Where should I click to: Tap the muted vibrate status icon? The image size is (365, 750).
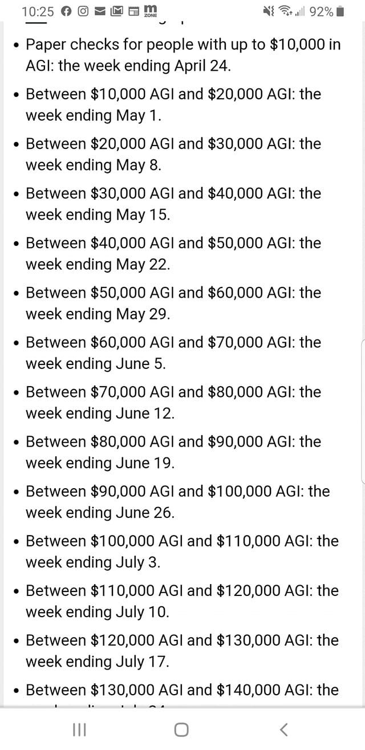click(269, 11)
